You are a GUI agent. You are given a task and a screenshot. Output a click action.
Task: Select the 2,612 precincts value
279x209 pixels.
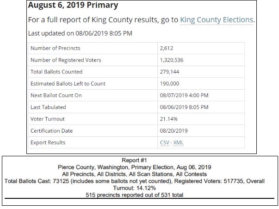point(167,48)
